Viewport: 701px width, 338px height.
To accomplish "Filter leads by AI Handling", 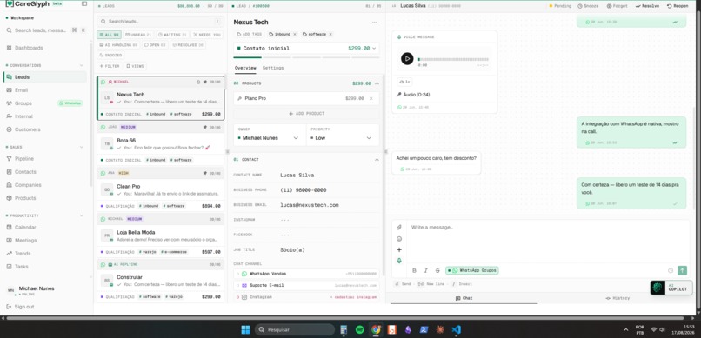I will tap(118, 45).
